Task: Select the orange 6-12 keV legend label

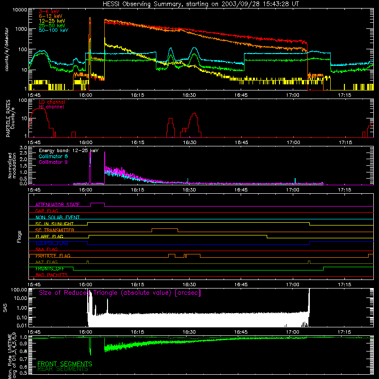Action: (51, 16)
